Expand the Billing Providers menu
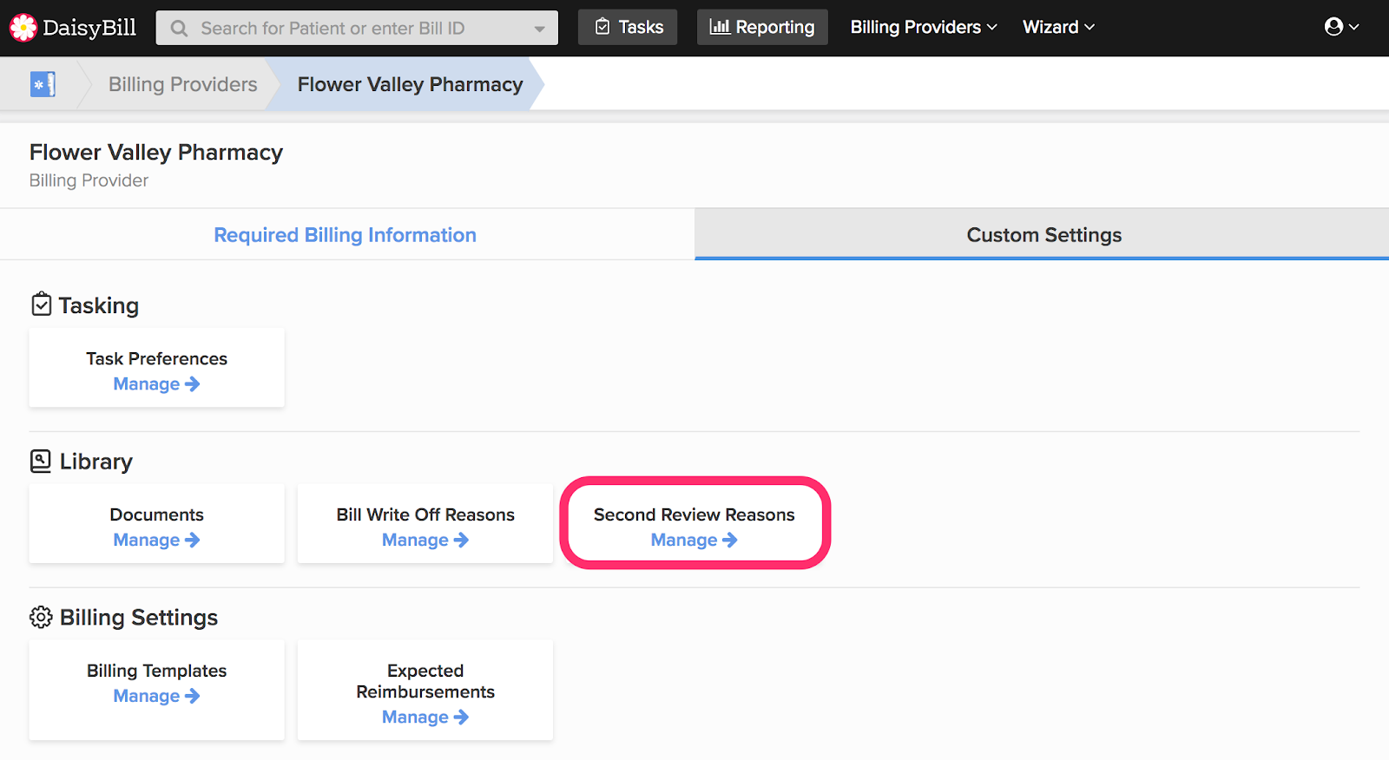1389x760 pixels. point(924,27)
